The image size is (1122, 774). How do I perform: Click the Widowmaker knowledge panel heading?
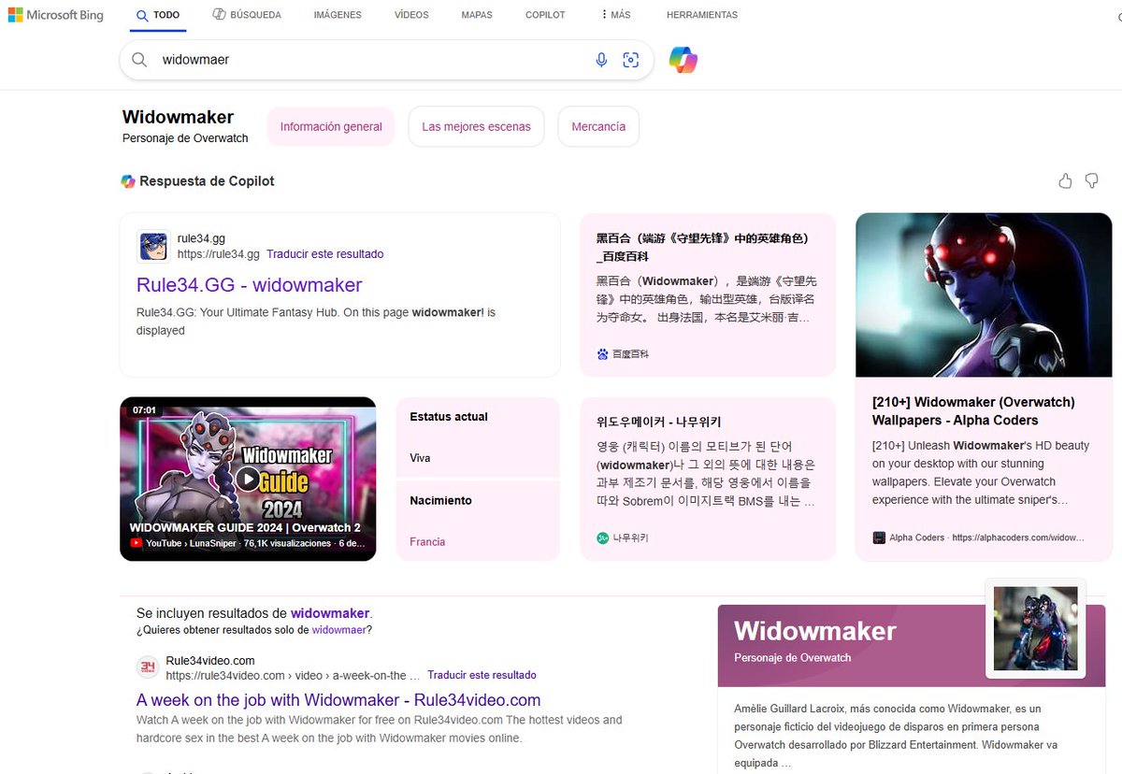[x=815, y=631]
